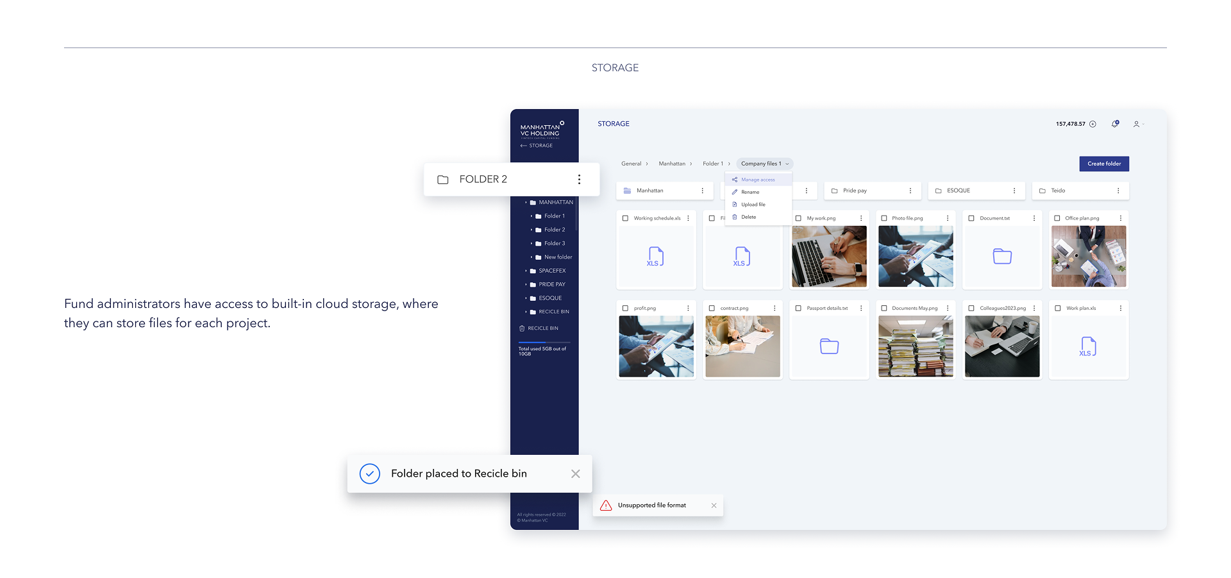
Task: Open options for Colleagues2023.png
Action: tap(1034, 309)
